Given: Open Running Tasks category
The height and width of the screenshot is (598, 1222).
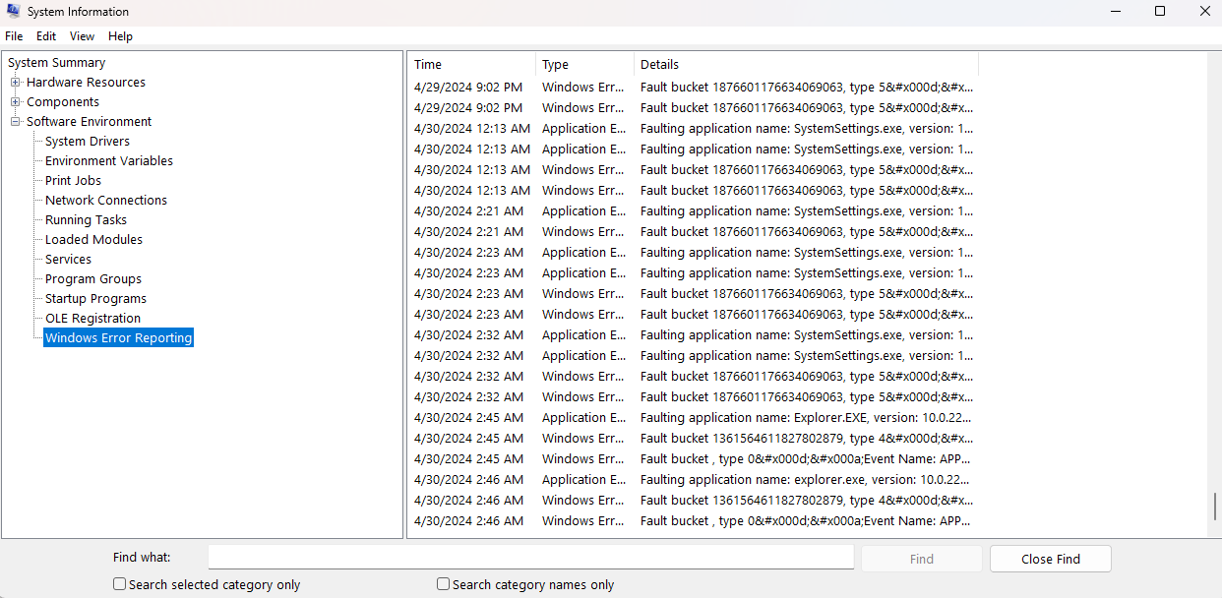Looking at the screenshot, I should (x=86, y=220).
